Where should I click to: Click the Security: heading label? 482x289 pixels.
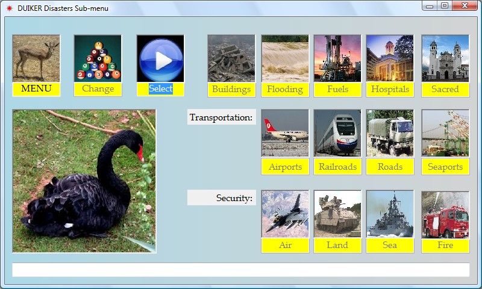[222, 197]
